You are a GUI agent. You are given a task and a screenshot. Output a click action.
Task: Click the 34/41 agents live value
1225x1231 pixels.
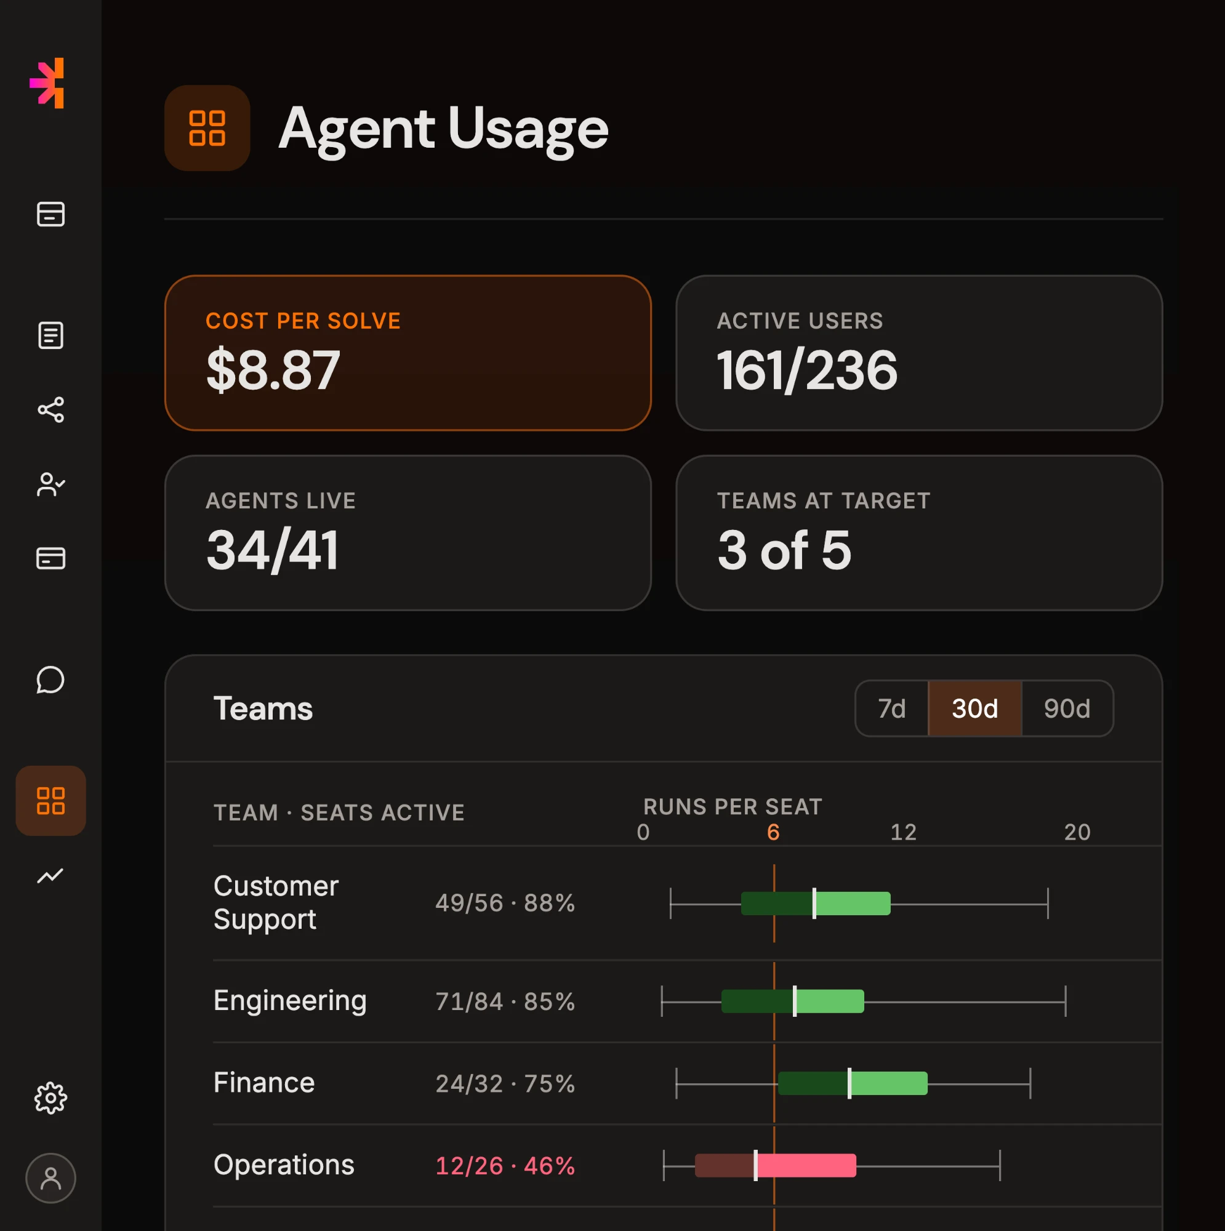(x=272, y=550)
